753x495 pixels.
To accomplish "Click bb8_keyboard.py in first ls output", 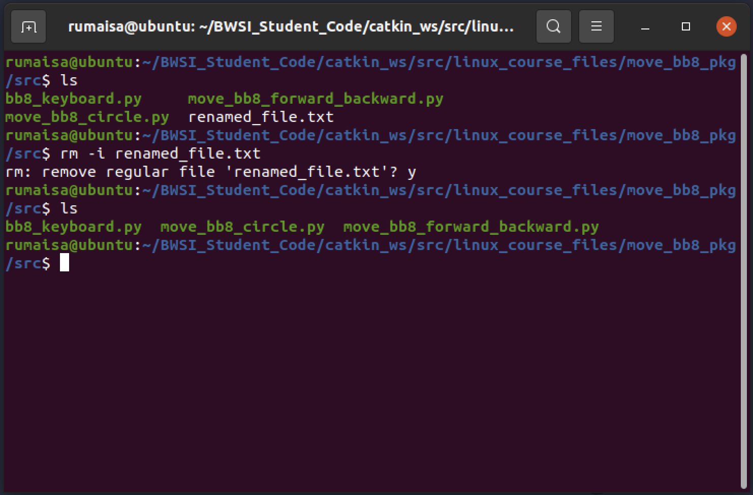I will click(74, 99).
